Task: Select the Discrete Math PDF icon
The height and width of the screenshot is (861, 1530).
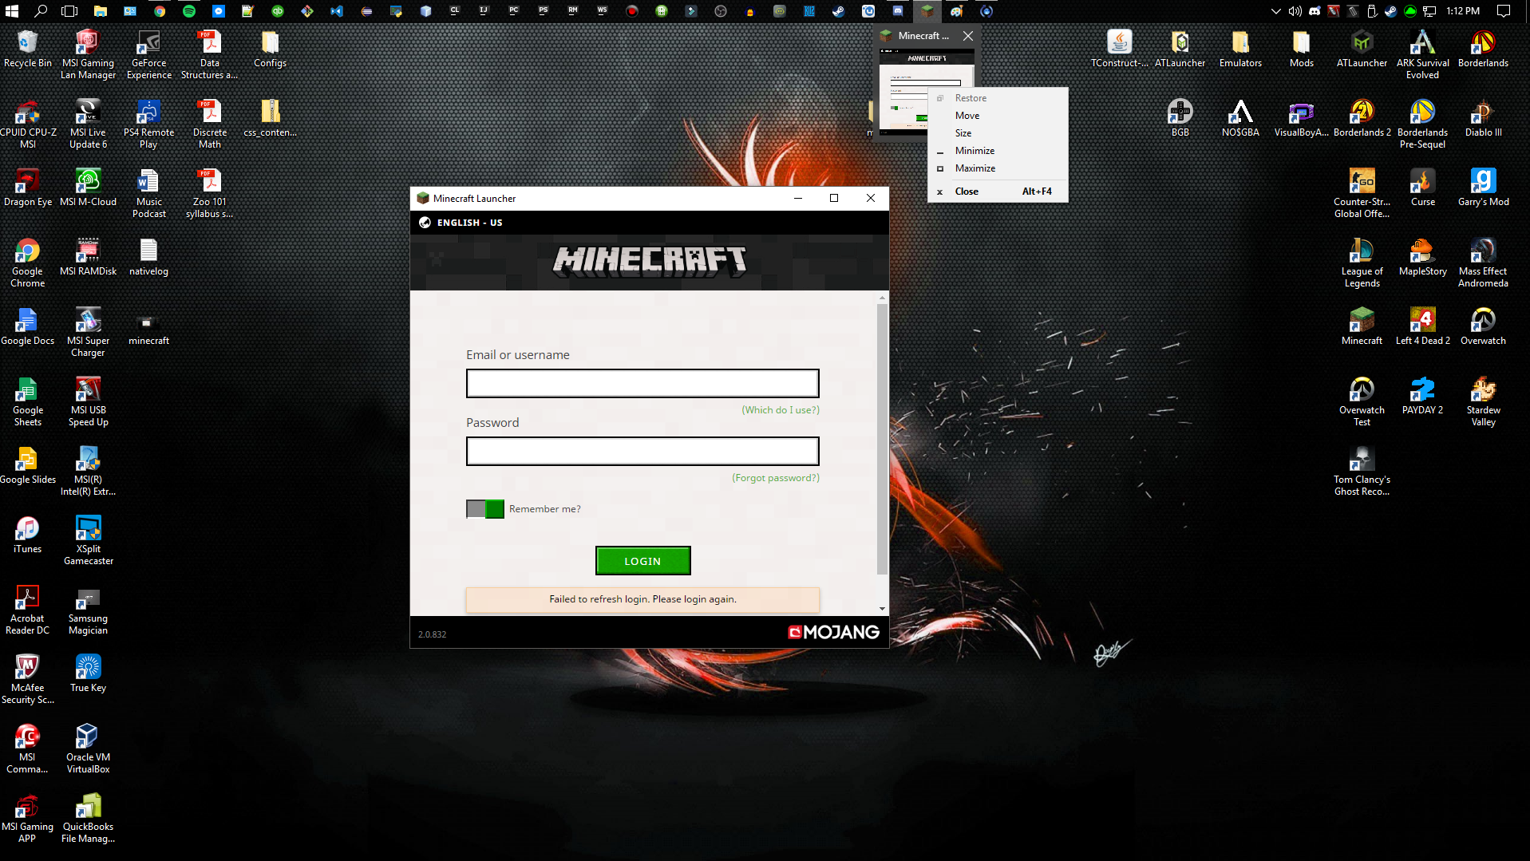Action: [x=210, y=124]
